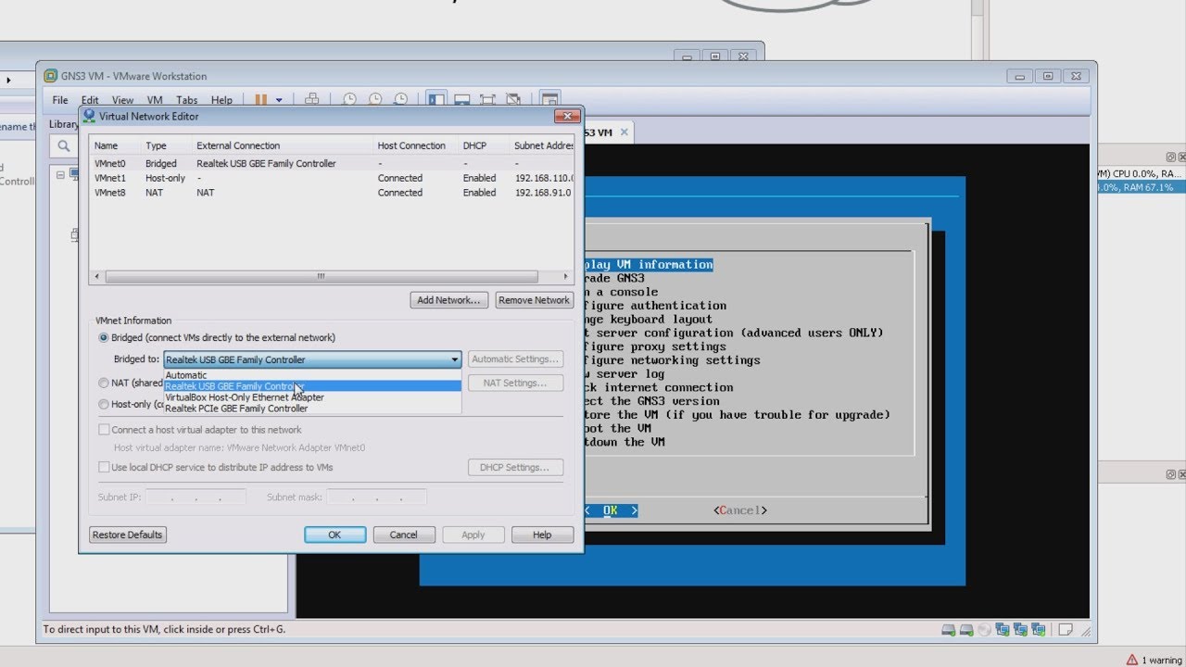Image resolution: width=1186 pixels, height=667 pixels.
Task: Click the dialog's Help button
Action: point(542,535)
